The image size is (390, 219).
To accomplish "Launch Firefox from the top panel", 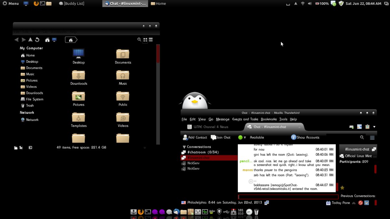I will click(x=36, y=4).
